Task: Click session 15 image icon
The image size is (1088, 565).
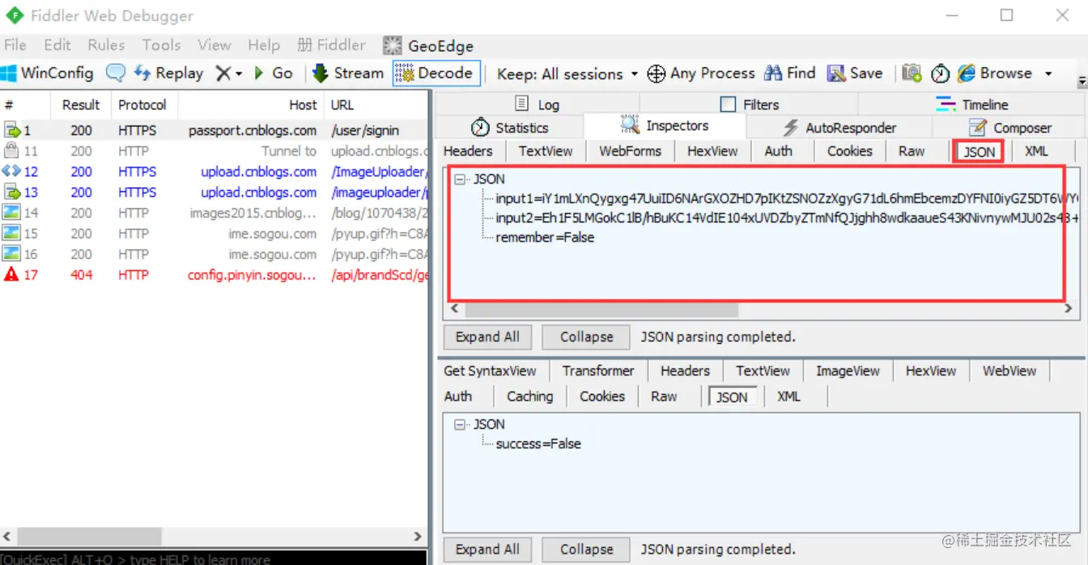Action: (x=11, y=233)
